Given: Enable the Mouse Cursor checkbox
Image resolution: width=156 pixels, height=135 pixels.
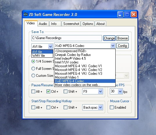Looking at the screenshot, I should [x=112, y=107].
